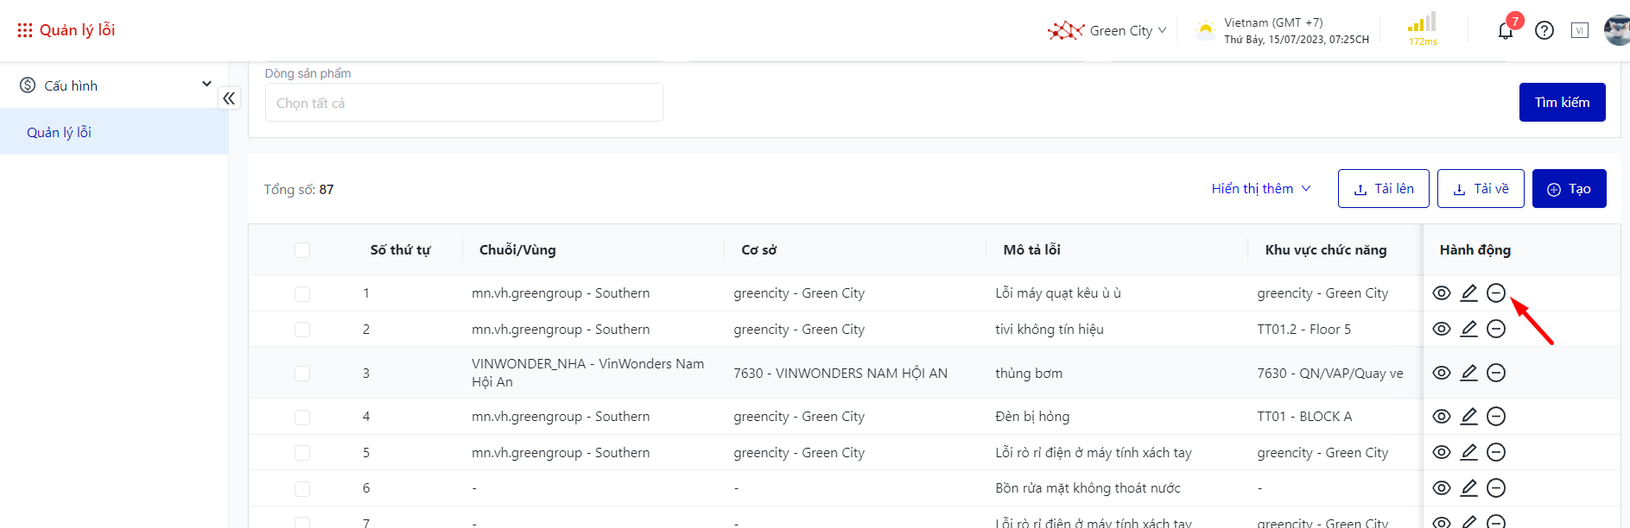Open the notification bell with 7 alerts
Screen dimensions: 1630x528
(x=1506, y=31)
